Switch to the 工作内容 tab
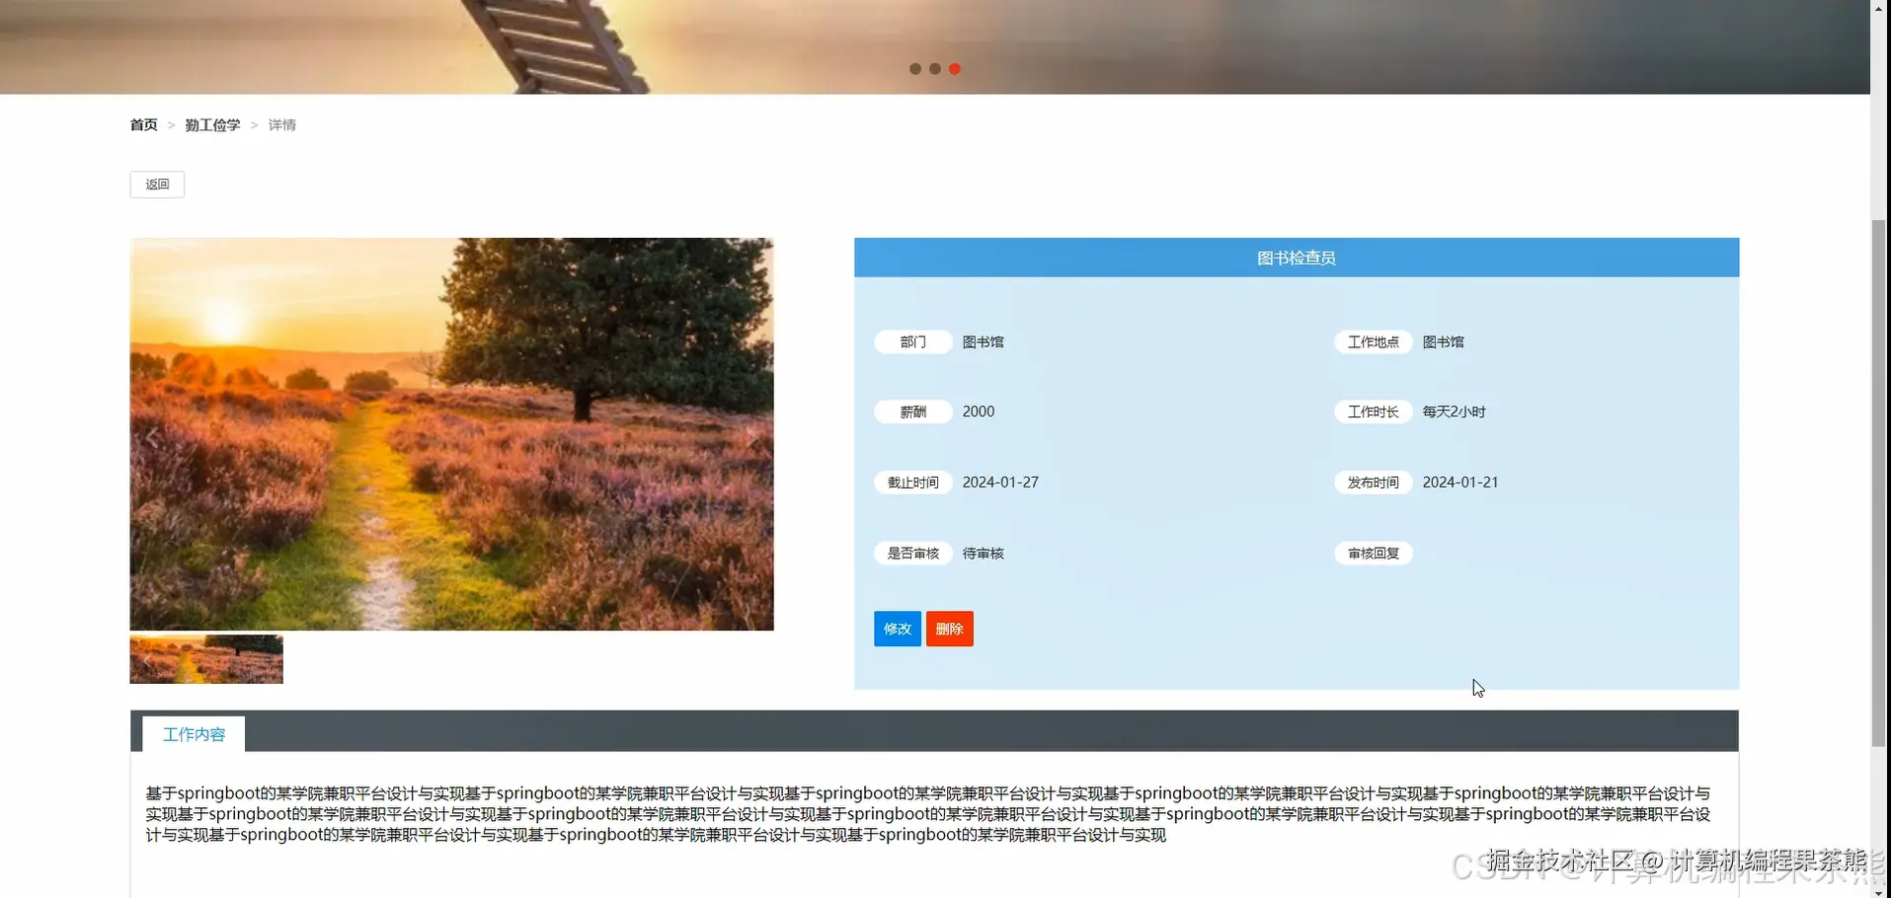 coord(194,734)
